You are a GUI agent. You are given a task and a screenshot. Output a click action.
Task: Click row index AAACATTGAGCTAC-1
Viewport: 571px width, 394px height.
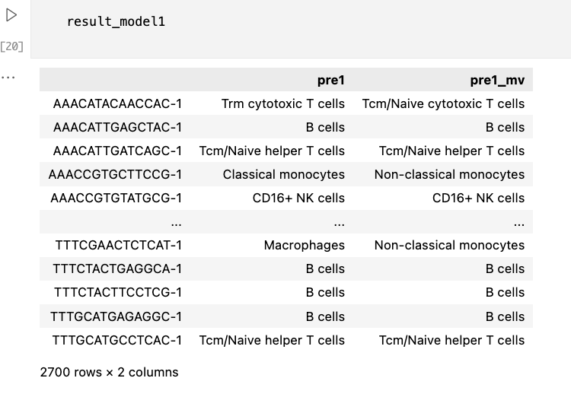pos(117,127)
